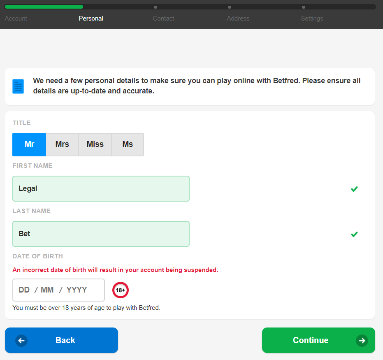This screenshot has height=360, width=383.
Task: Go to the Account step
Action: tap(16, 19)
